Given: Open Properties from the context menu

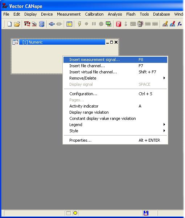Looking at the screenshot, I should tap(115, 140).
